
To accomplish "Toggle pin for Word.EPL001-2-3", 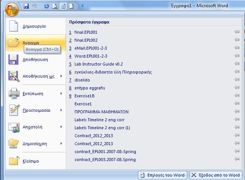I will tap(237, 56).
